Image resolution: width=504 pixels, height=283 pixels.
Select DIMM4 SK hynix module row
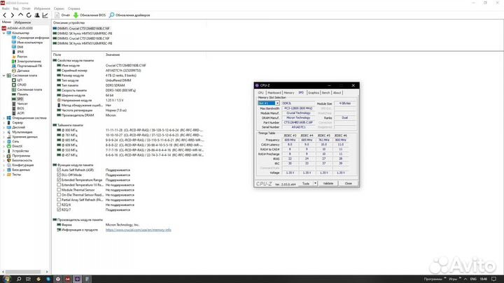tap(83, 43)
